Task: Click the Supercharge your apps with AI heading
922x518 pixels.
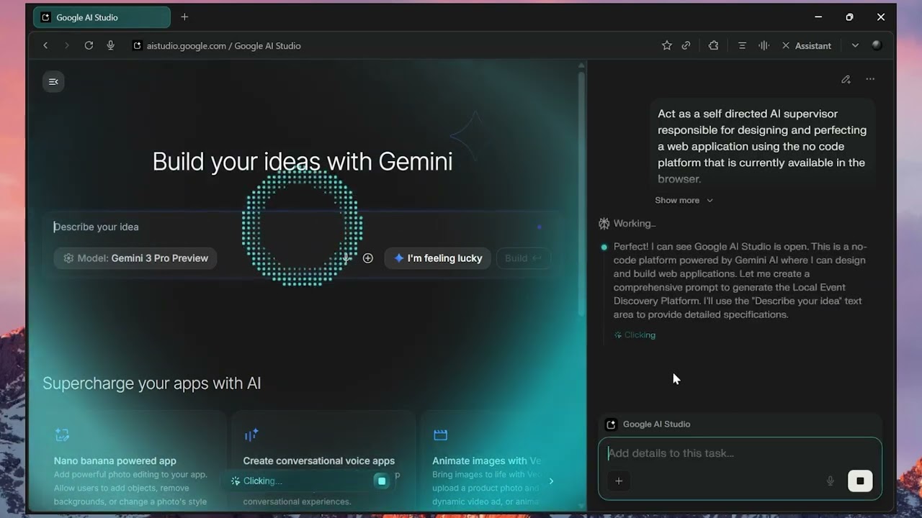Action: tap(151, 383)
